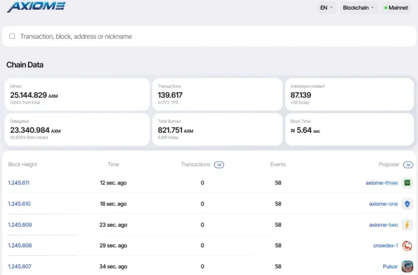The height and width of the screenshot is (275, 418).
Task: Click the '92.826% from mined' text
Action: (x=29, y=137)
